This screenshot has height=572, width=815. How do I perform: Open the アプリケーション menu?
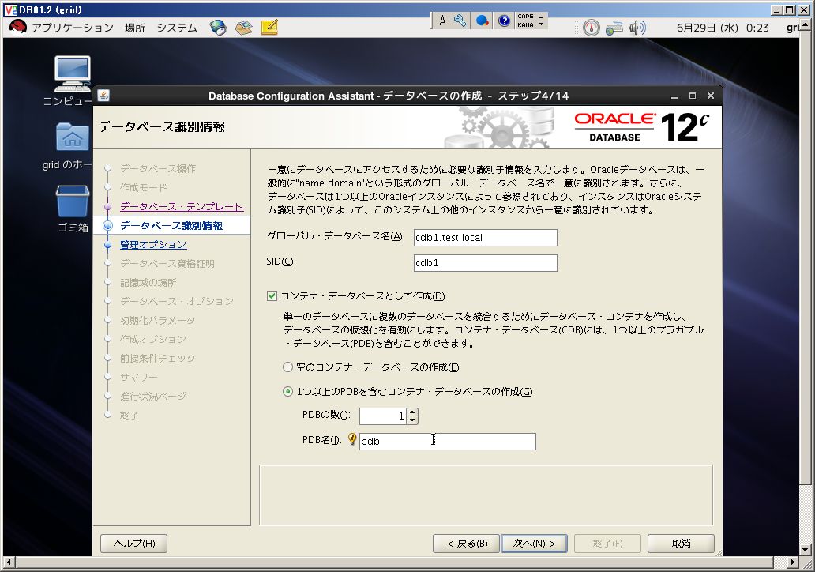[x=73, y=28]
